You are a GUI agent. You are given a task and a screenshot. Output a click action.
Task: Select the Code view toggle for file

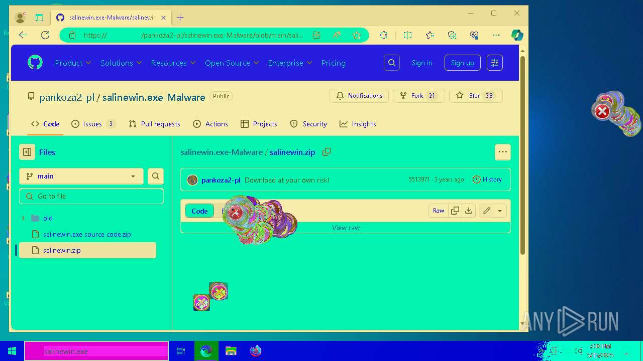(199, 211)
